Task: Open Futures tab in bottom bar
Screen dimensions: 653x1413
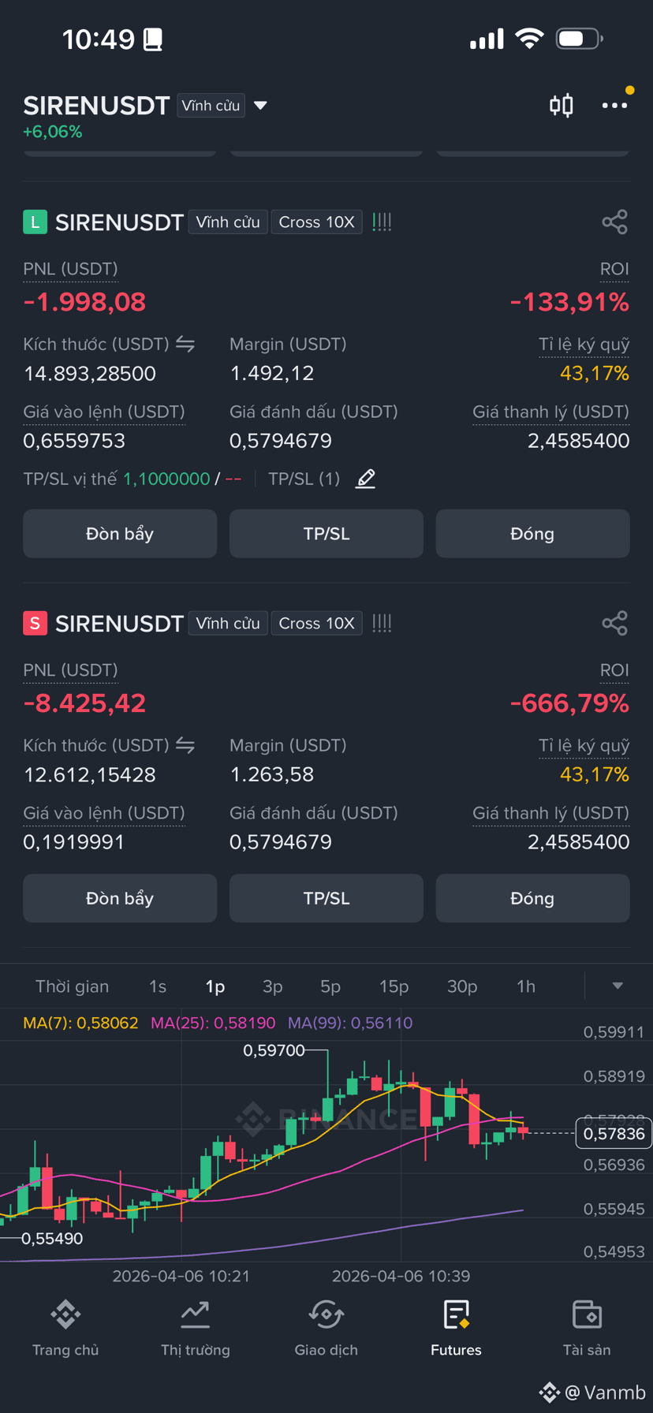Action: point(456,1329)
